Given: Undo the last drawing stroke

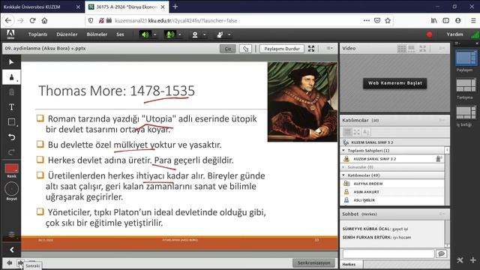Looking at the screenshot, I should 11,137.
